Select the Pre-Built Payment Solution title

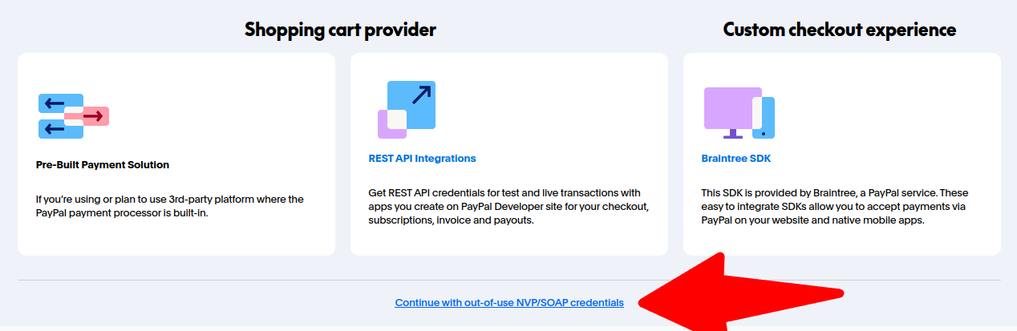(x=103, y=165)
